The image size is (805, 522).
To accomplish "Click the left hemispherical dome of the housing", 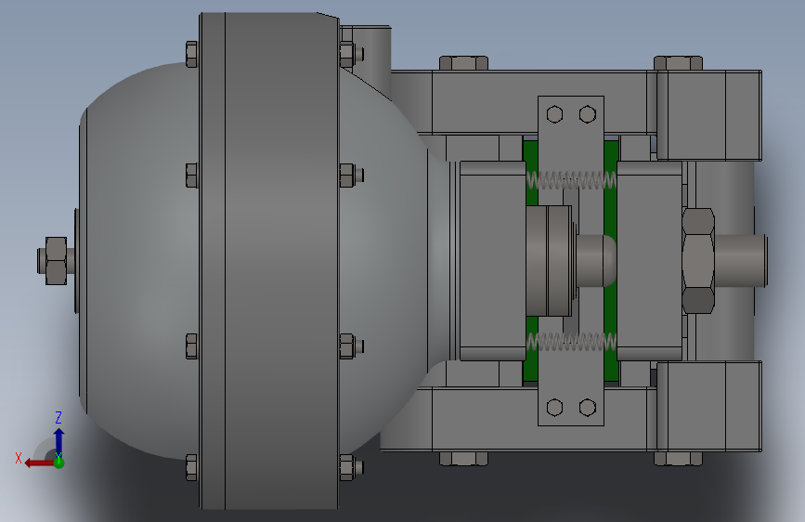I will 138,260.
